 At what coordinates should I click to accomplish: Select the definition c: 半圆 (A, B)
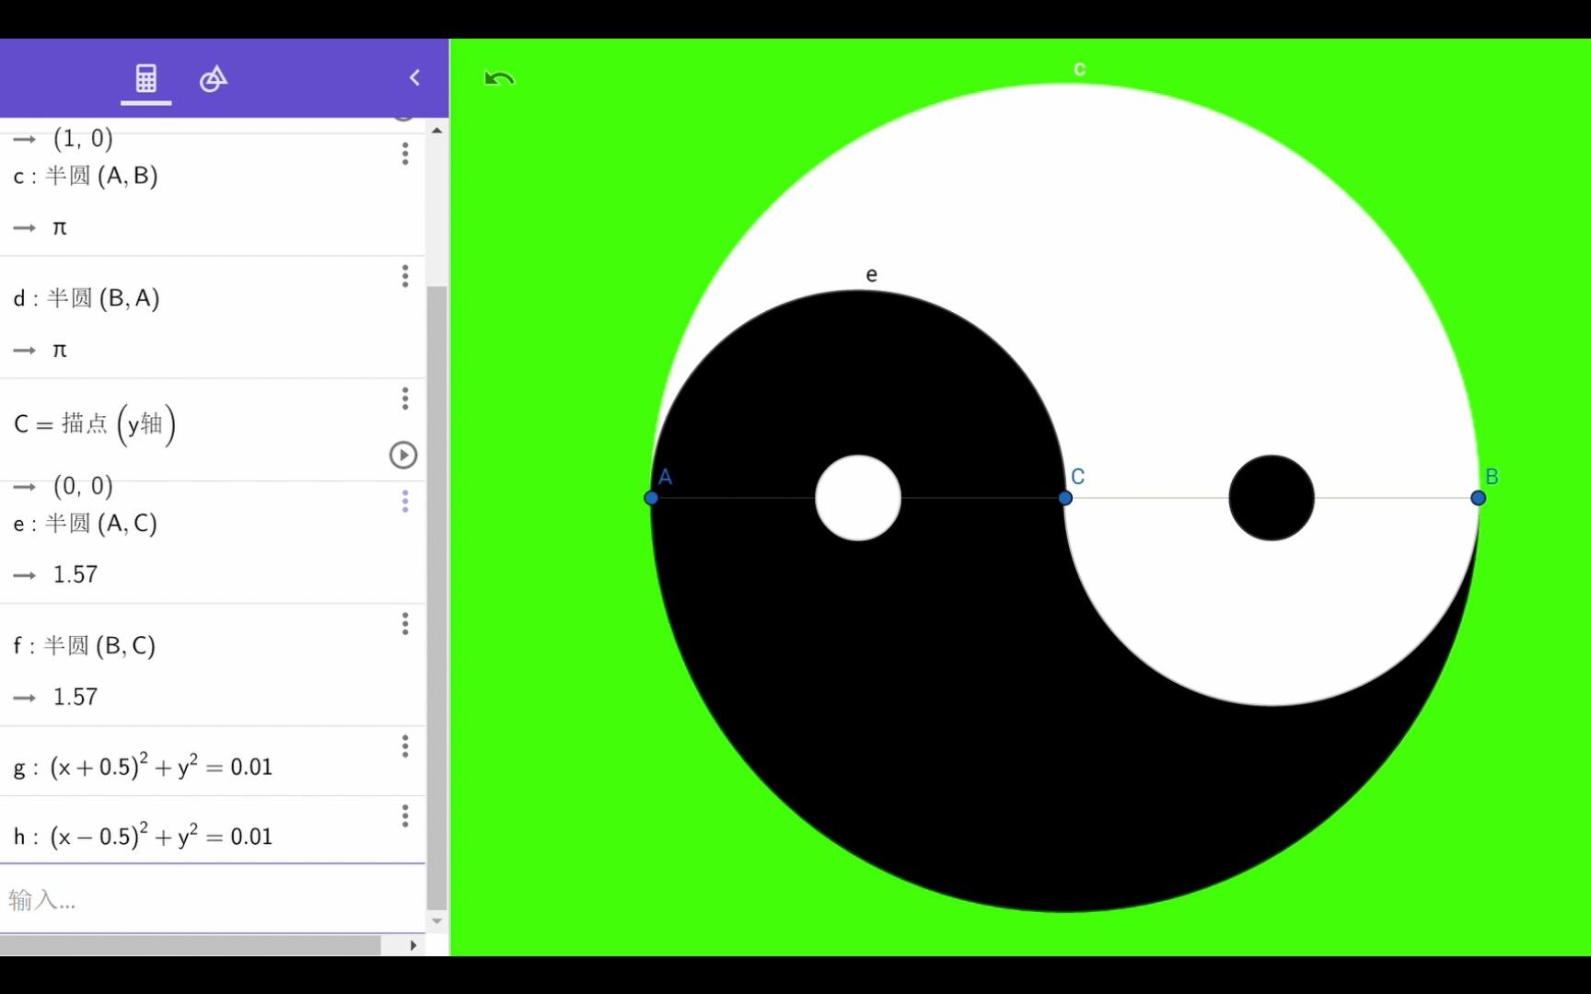[x=86, y=176]
